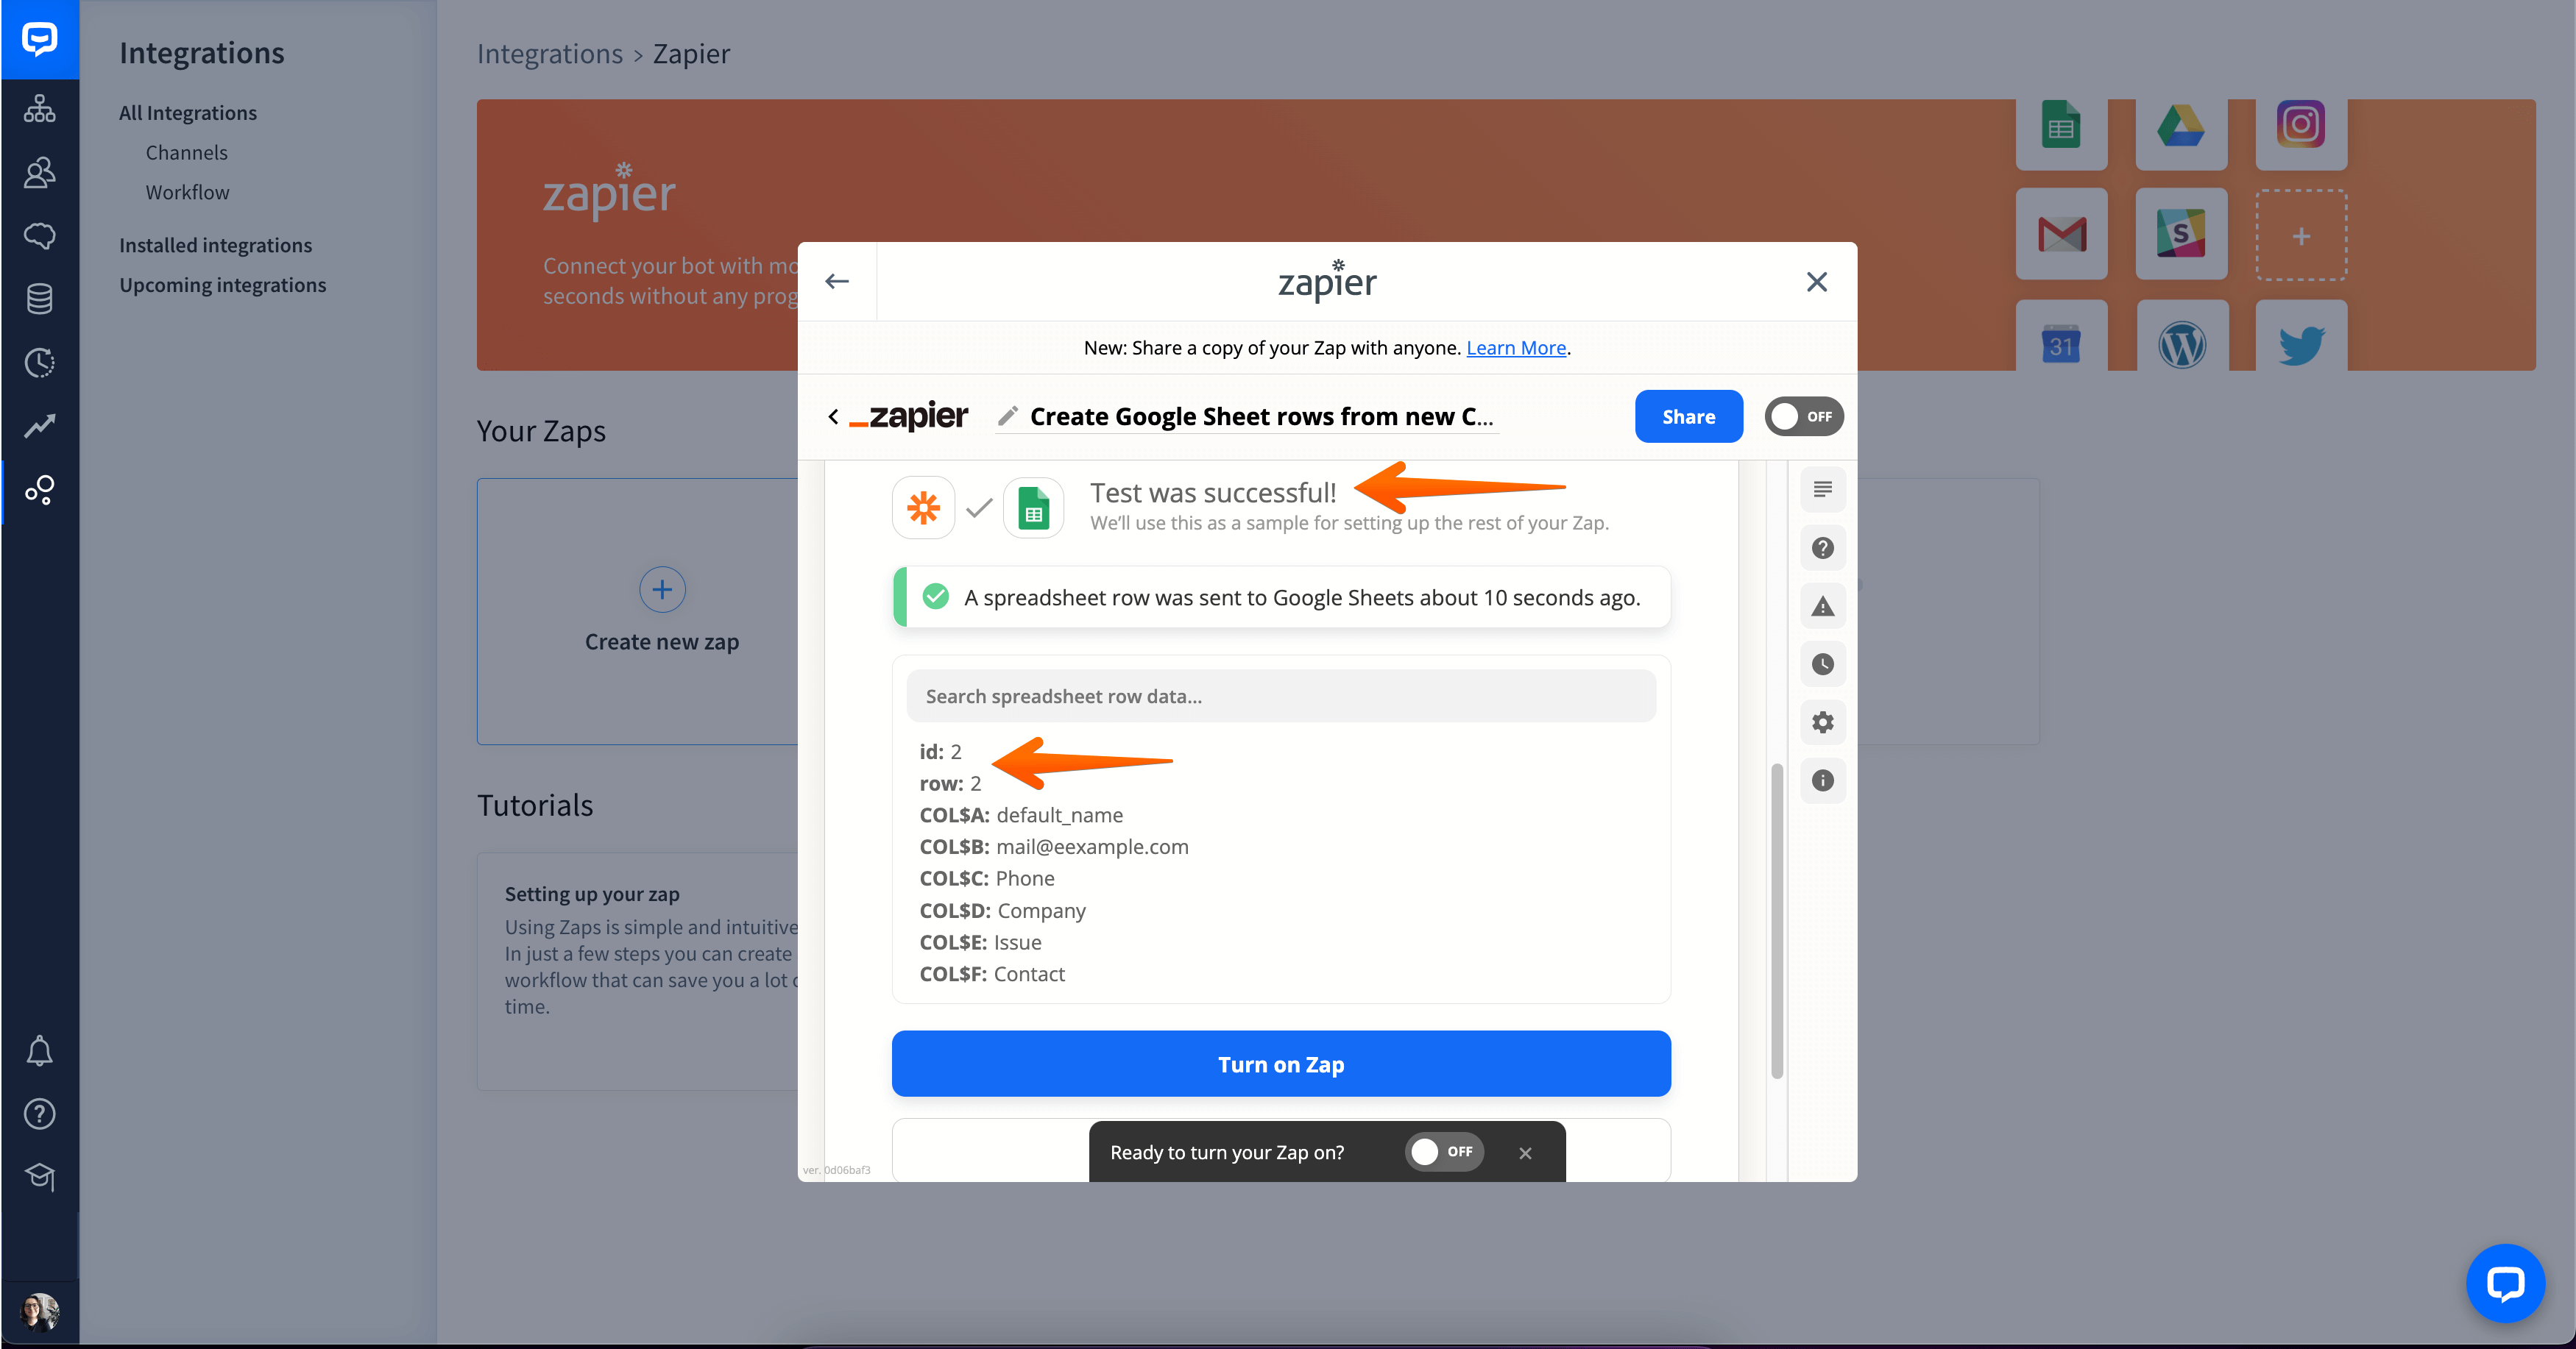This screenshot has height=1349, width=2576.
Task: Open the conversations bubble icon in sidebar
Action: tap(40, 236)
